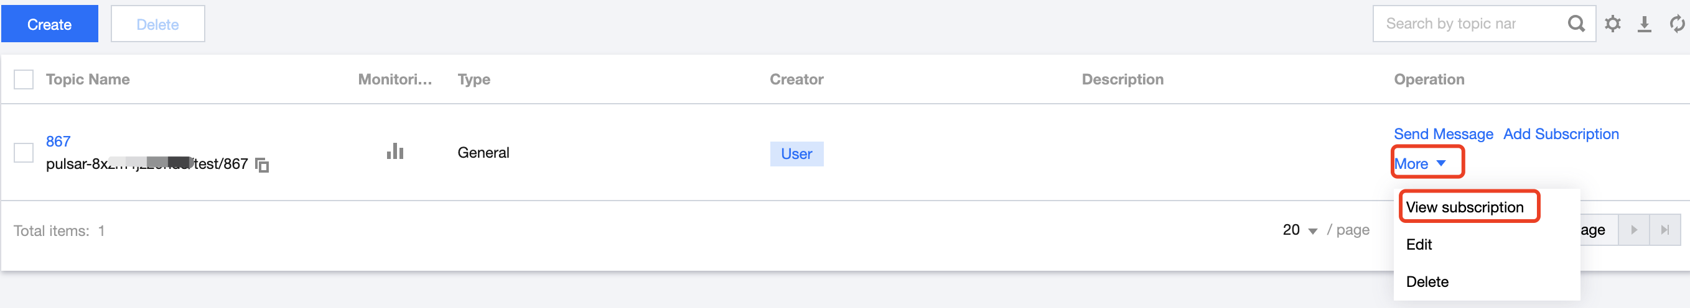Refresh the topic list
This screenshot has height=308, width=1690.
point(1677,24)
